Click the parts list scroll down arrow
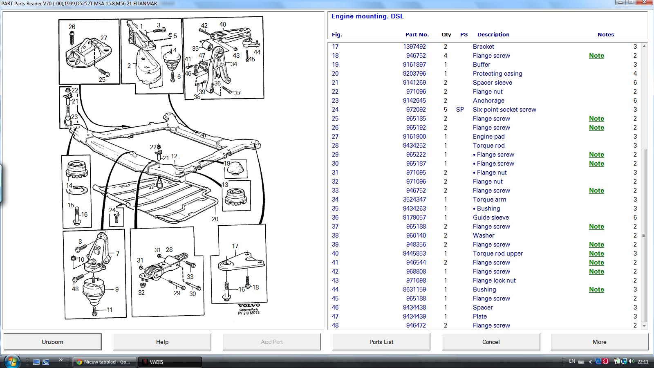The height and width of the screenshot is (368, 654). [644, 326]
